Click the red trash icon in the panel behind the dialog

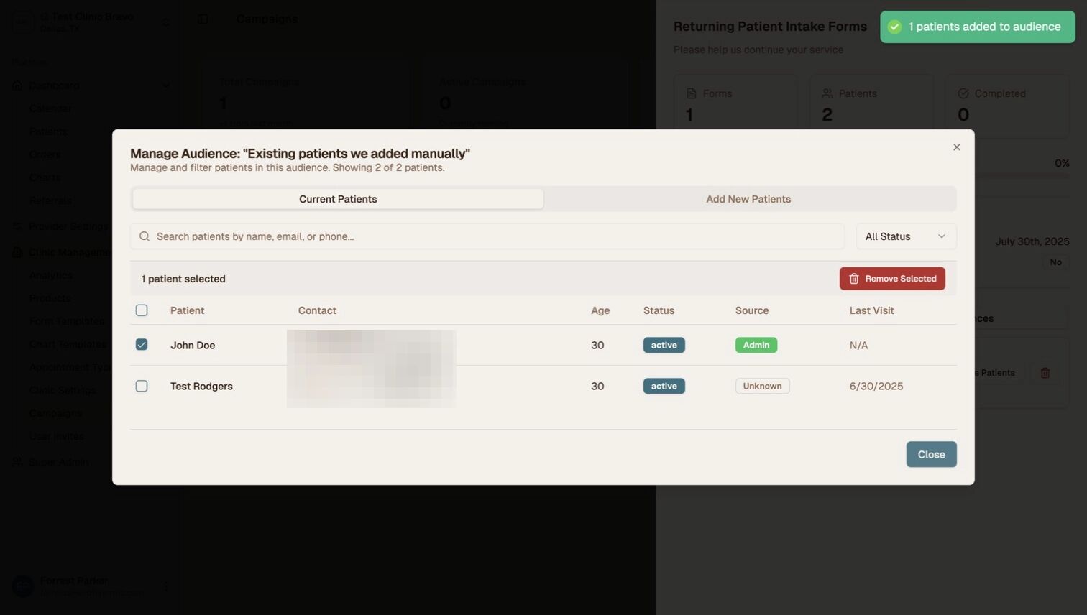coord(1045,373)
